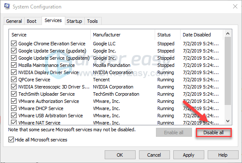The image size is (242, 163).
Task: Close the System Configuration window
Action: point(235,6)
